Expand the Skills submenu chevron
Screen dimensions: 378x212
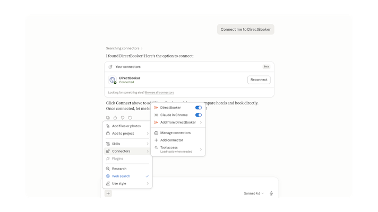tap(148, 144)
